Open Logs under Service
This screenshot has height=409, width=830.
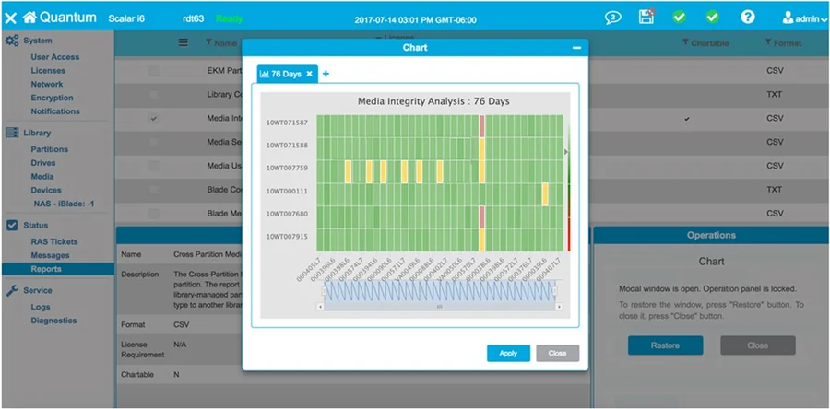click(41, 307)
